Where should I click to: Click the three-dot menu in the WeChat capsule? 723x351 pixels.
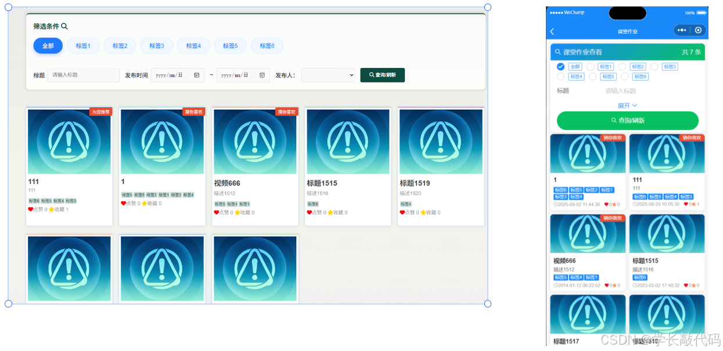682,30
